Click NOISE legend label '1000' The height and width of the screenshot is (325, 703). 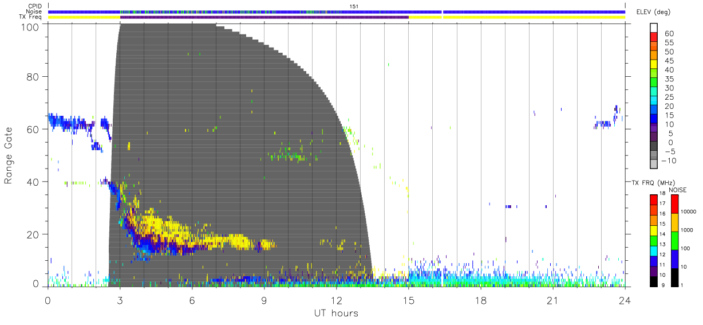pos(687,230)
